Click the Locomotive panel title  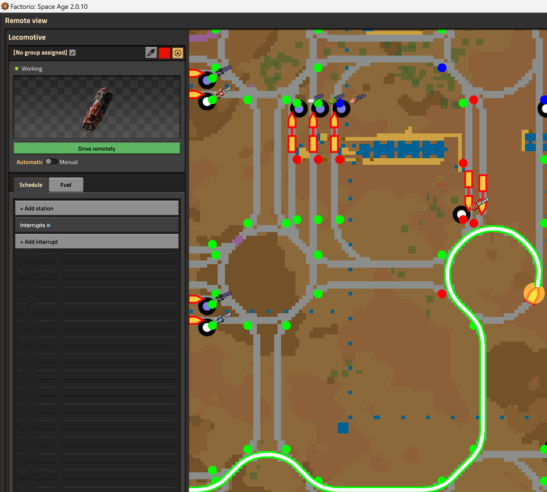27,37
